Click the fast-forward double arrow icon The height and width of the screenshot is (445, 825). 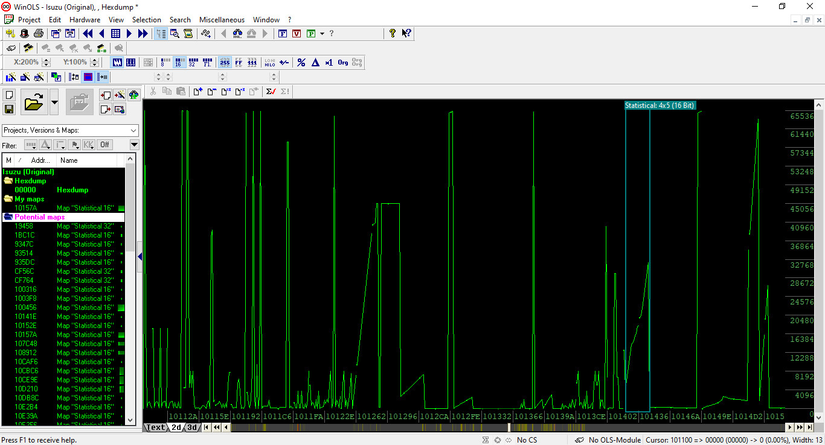(x=143, y=34)
